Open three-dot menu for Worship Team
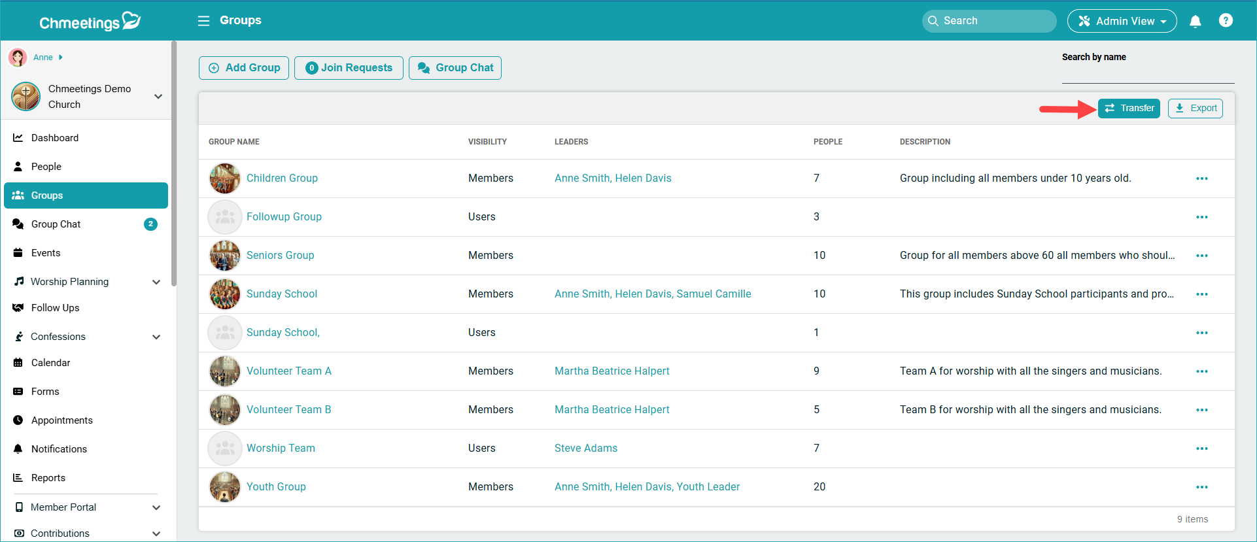Viewport: 1257px width, 542px height. click(1201, 449)
